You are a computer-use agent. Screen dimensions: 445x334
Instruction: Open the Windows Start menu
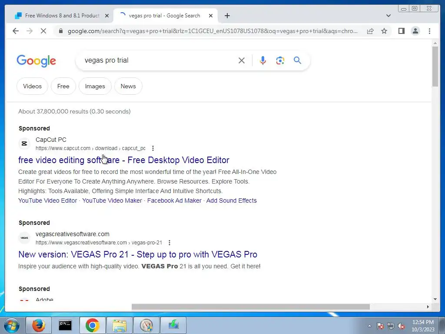point(11,325)
